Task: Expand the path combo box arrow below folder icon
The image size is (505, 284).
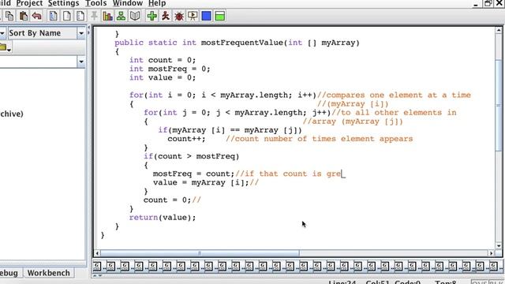Action: (x=81, y=62)
